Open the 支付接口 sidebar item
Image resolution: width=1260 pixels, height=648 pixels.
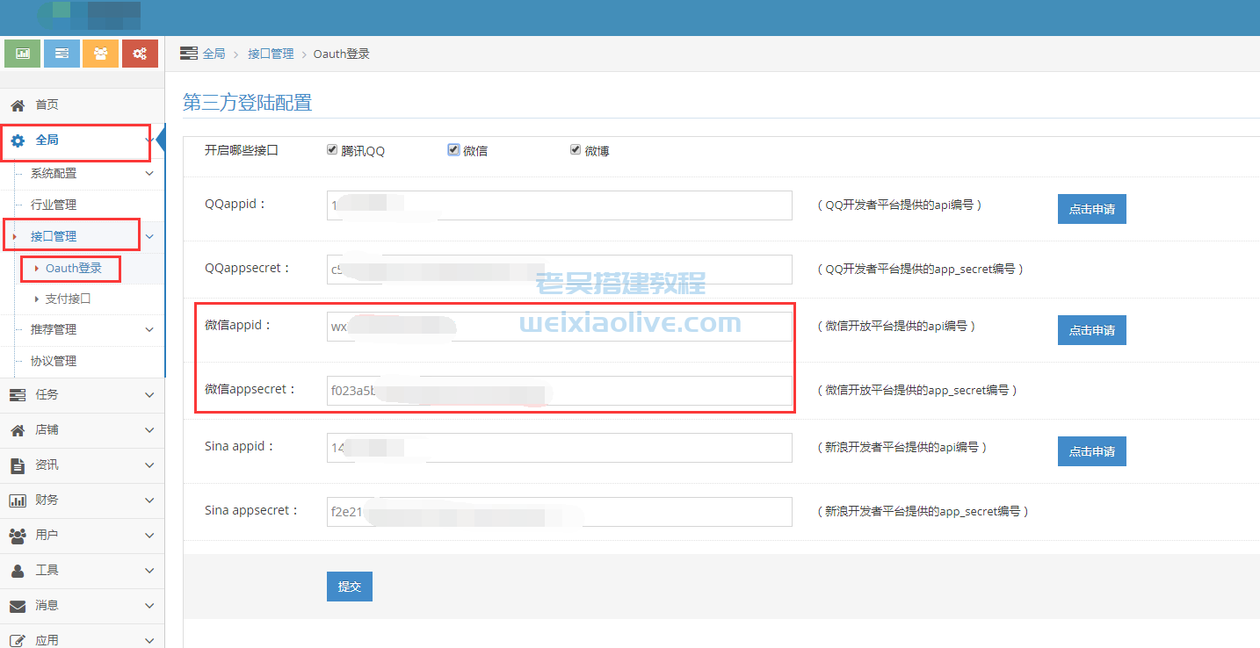(x=68, y=299)
